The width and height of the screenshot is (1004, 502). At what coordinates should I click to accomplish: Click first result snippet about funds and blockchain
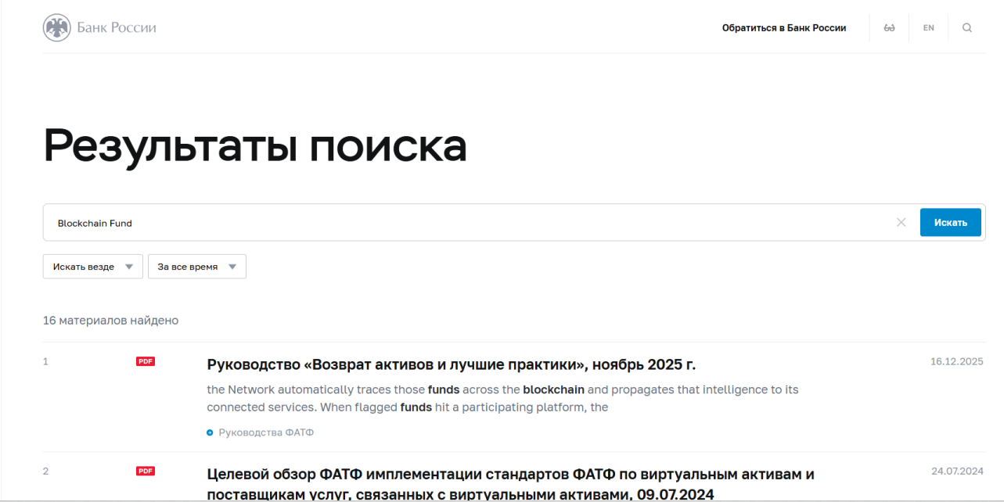click(x=502, y=398)
